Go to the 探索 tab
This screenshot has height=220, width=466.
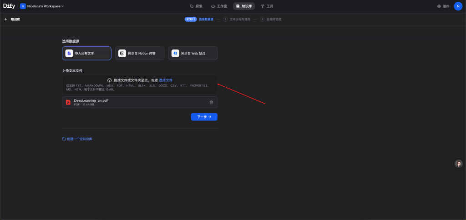196,6
